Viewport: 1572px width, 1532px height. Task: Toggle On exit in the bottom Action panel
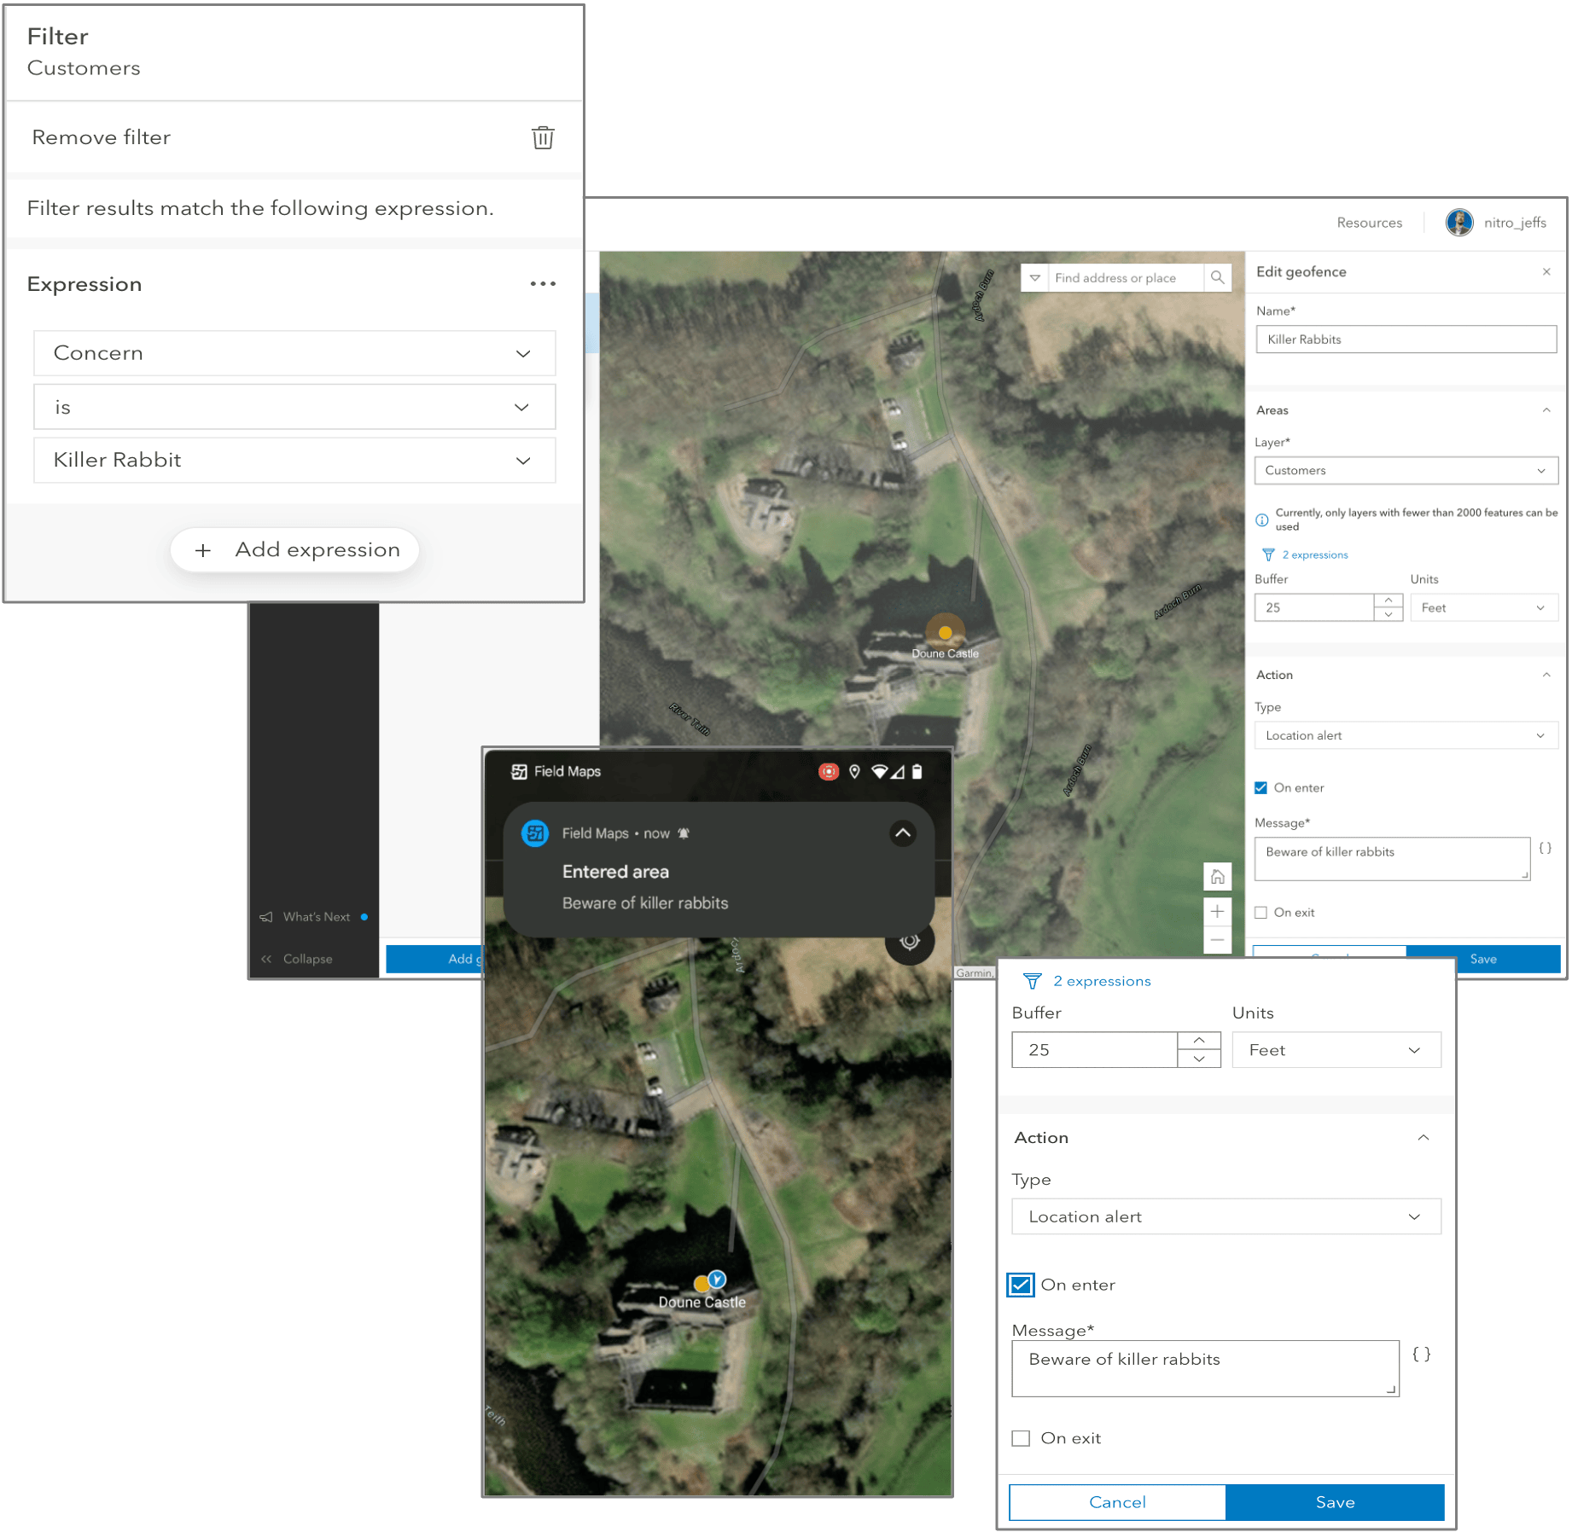[x=1021, y=1438]
